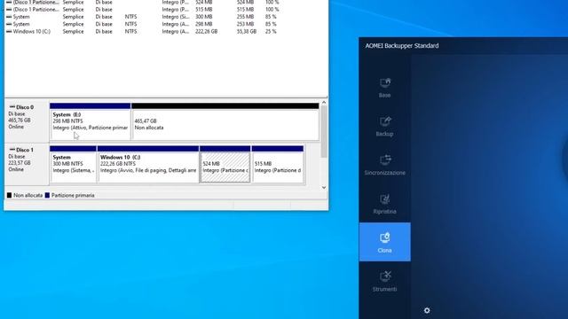Select Windows 10 (C:) row in volume list
The width and height of the screenshot is (568, 319).
pos(143,32)
